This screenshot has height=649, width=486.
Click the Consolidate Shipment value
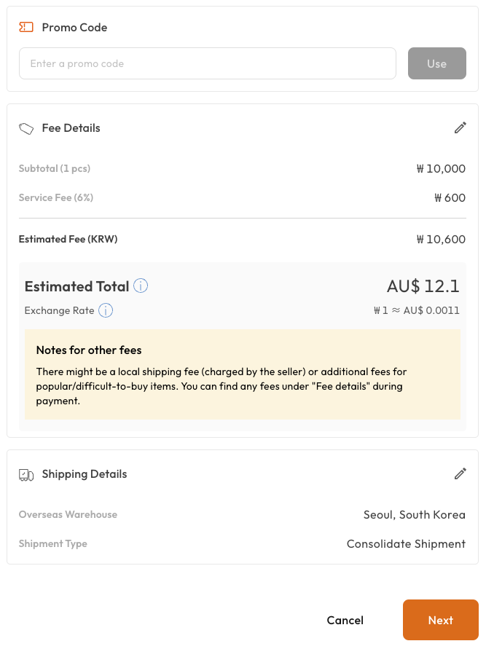point(406,544)
